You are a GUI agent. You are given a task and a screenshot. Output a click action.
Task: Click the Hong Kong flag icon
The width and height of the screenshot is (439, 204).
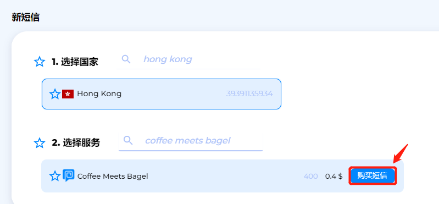click(x=68, y=94)
